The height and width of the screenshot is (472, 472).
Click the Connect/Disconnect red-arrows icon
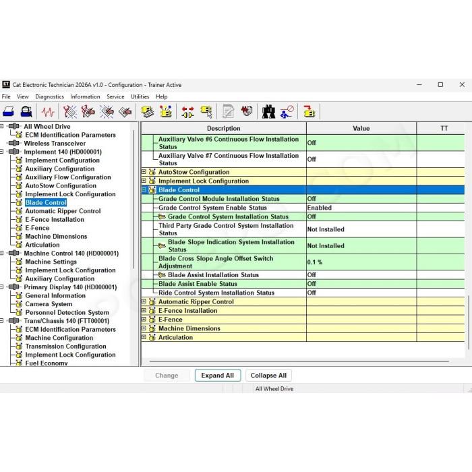[188, 112]
